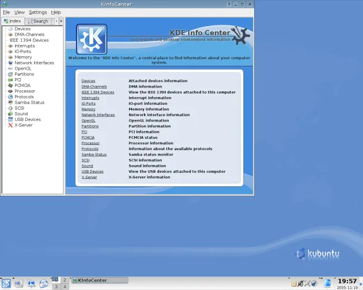Image resolution: width=363 pixels, height=290 pixels.
Task: Open the View menu
Action: click(x=20, y=12)
